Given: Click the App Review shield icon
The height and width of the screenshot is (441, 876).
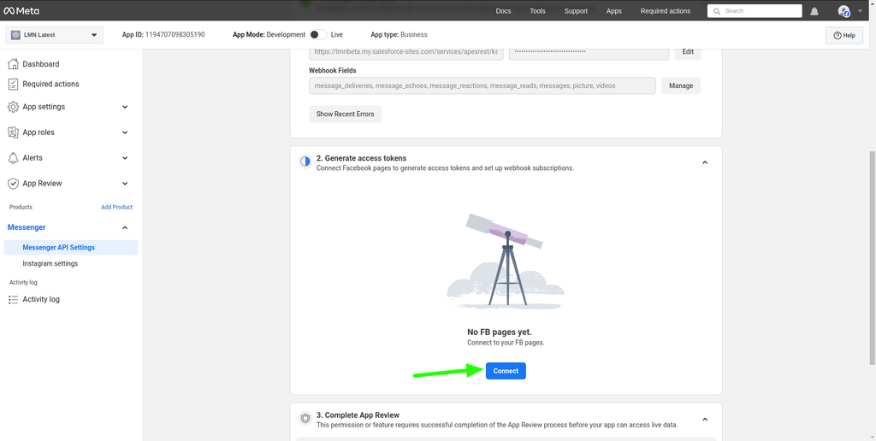Looking at the screenshot, I should (13, 184).
